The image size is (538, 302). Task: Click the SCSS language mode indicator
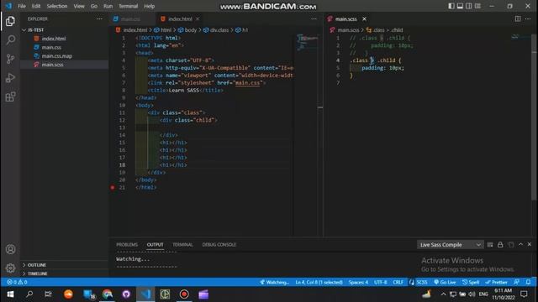tap(422, 282)
